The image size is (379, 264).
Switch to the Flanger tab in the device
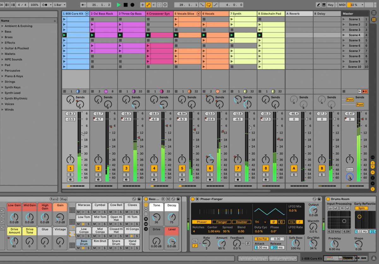point(222,222)
